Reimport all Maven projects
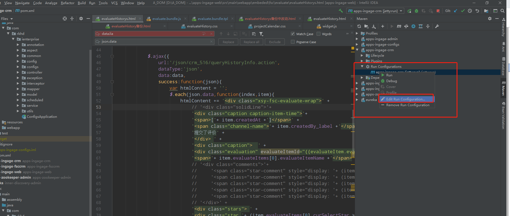This screenshot has height=216, width=510. click(x=359, y=26)
